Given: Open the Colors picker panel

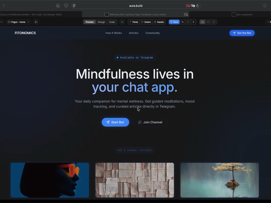Looking at the screenshot, I should (146, 22).
